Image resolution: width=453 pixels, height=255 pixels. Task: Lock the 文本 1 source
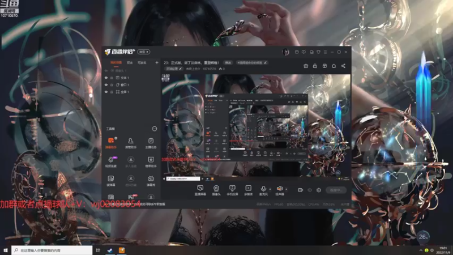112,78
